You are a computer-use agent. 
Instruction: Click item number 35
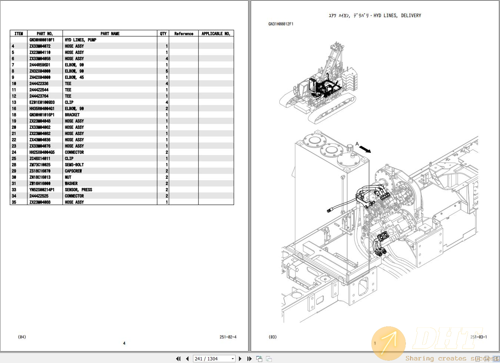tap(14, 202)
